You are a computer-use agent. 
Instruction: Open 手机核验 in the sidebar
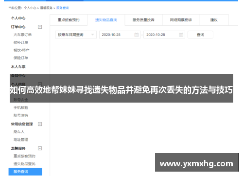tap(21, 107)
